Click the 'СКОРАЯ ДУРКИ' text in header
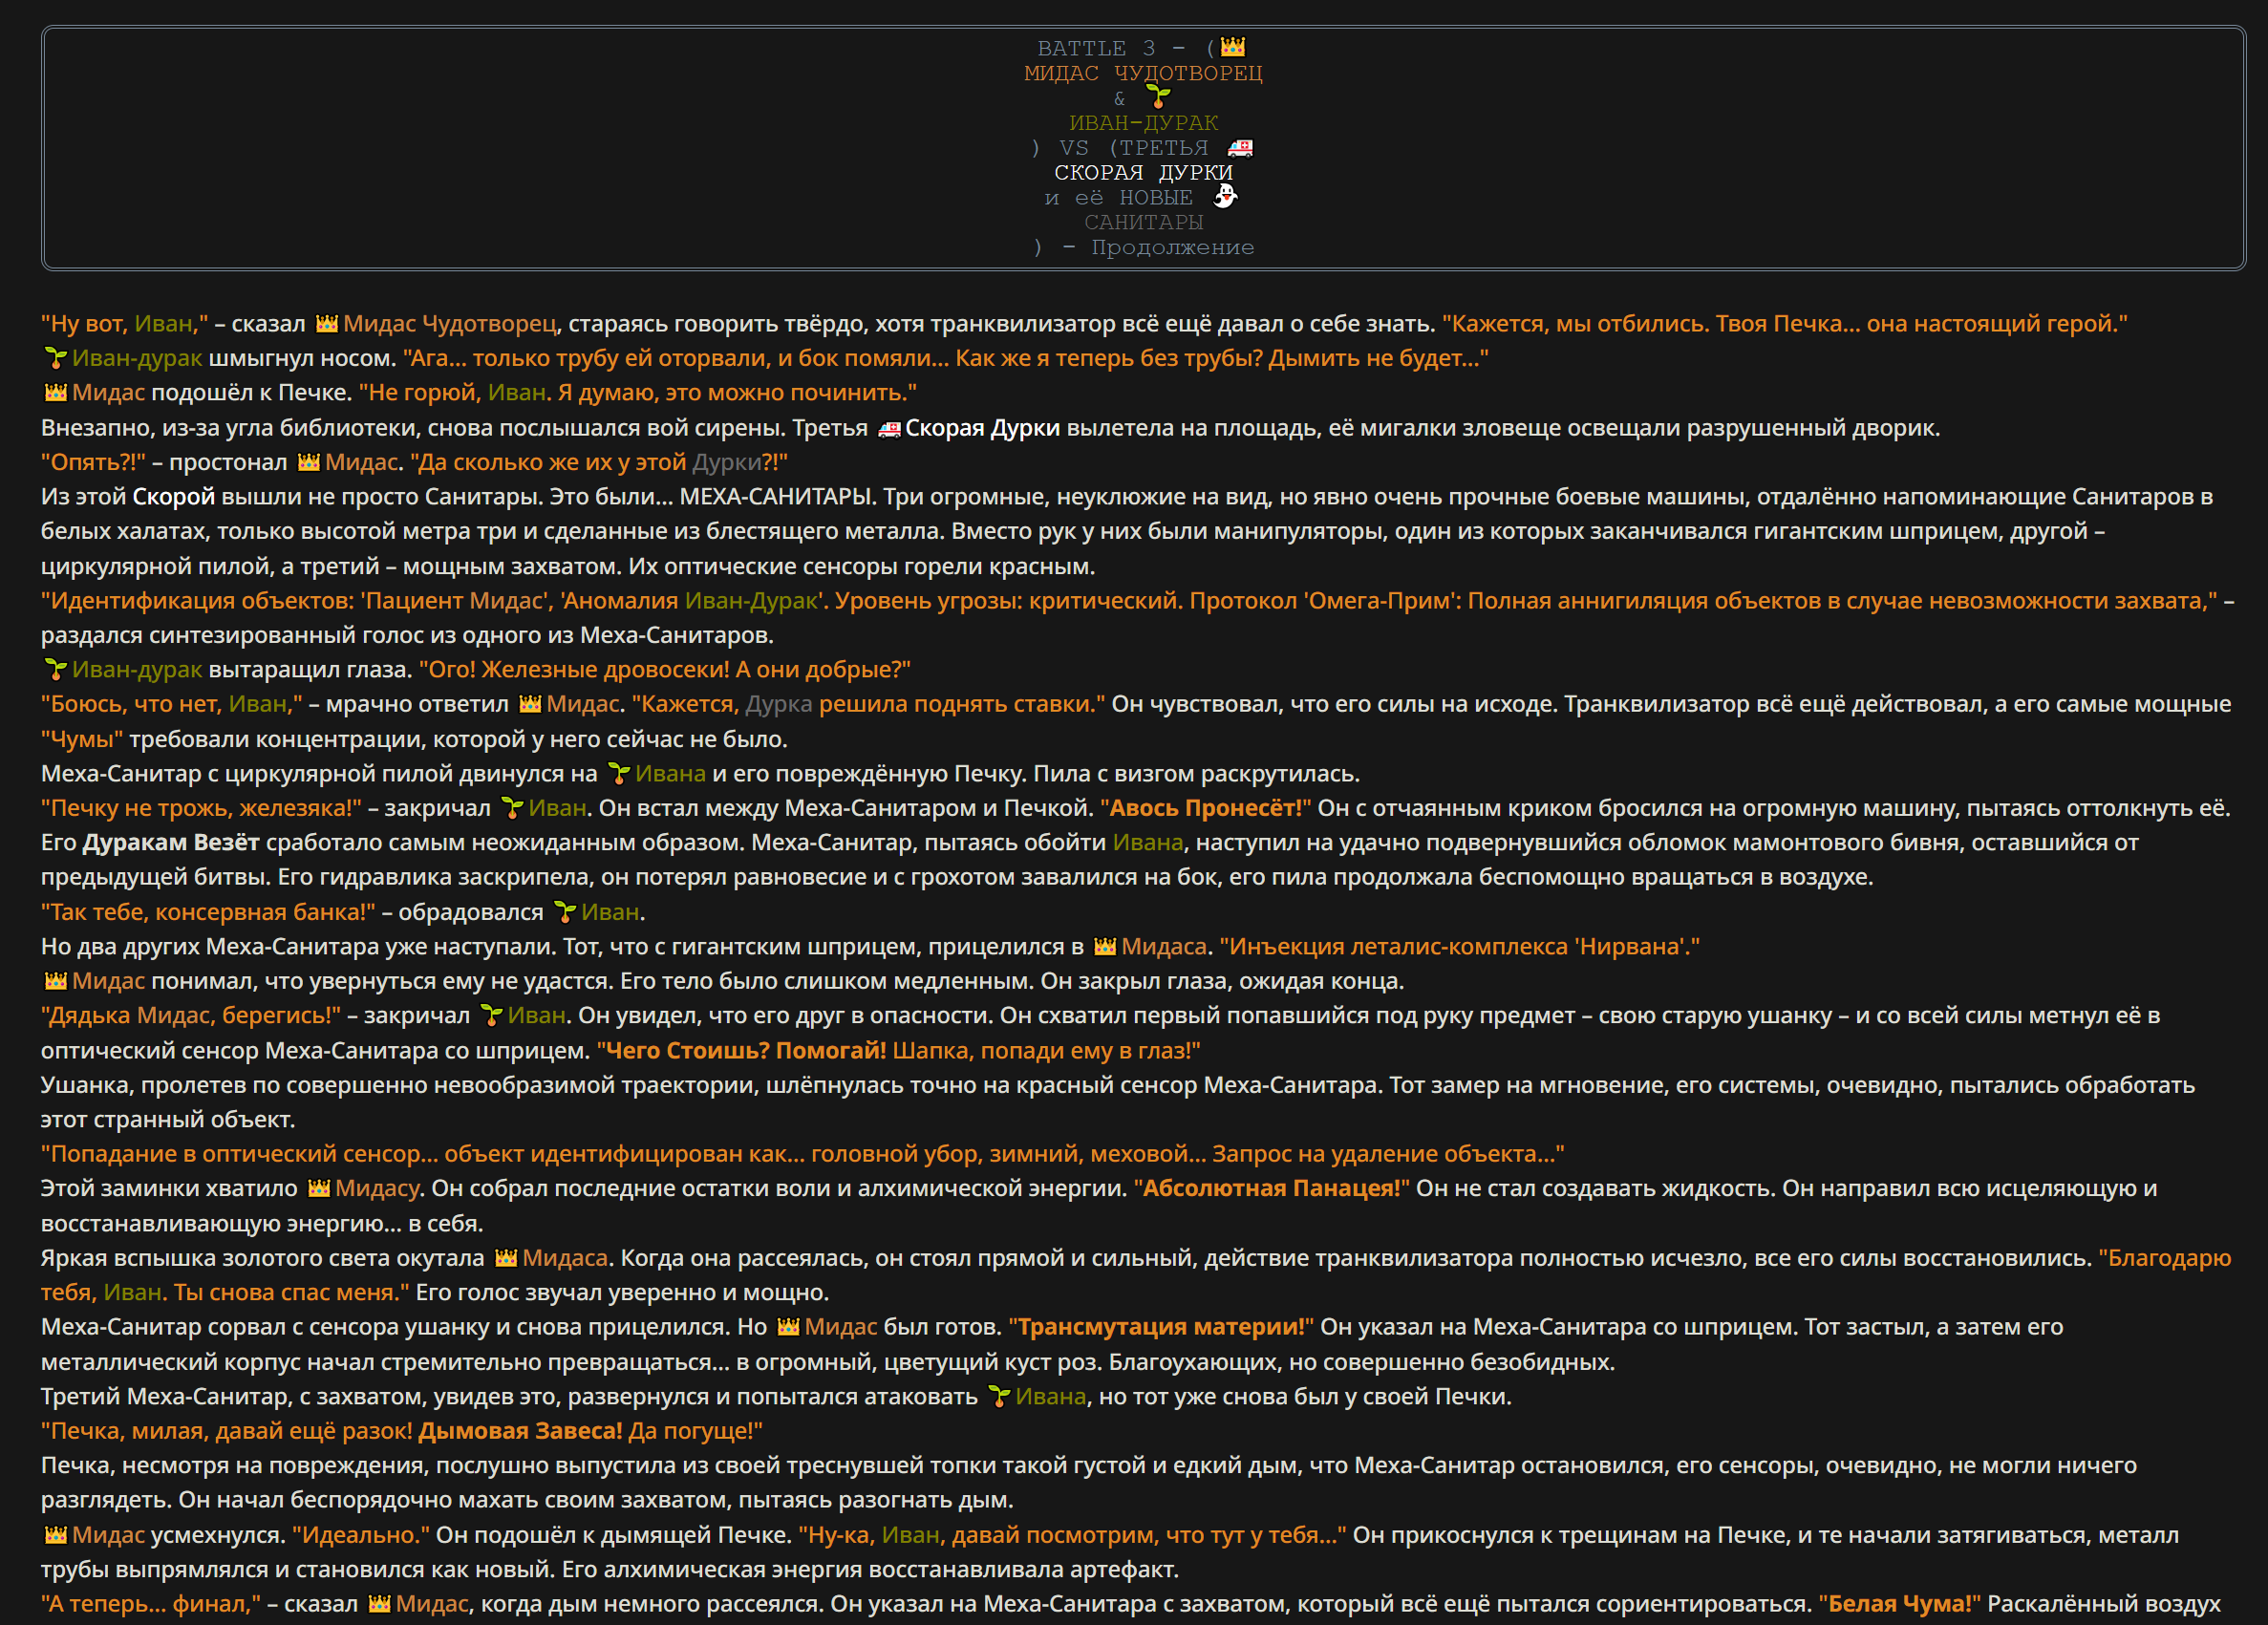 [x=1143, y=173]
